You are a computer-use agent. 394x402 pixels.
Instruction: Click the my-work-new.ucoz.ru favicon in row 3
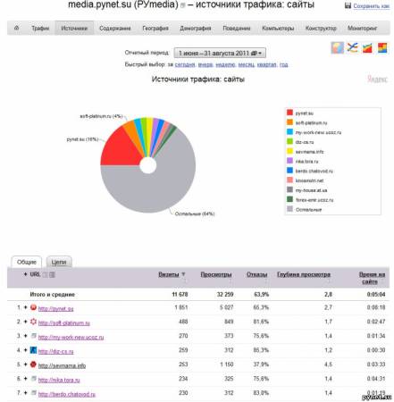click(34, 336)
